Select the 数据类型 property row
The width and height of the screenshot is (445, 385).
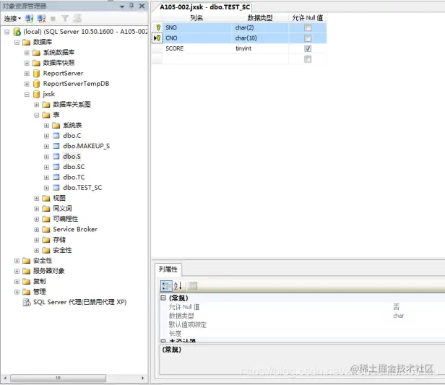(x=302, y=316)
